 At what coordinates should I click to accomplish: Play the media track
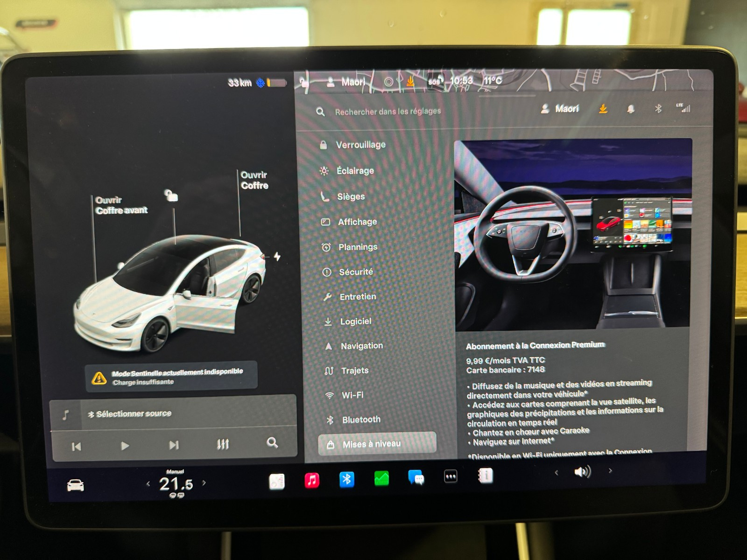tap(125, 446)
